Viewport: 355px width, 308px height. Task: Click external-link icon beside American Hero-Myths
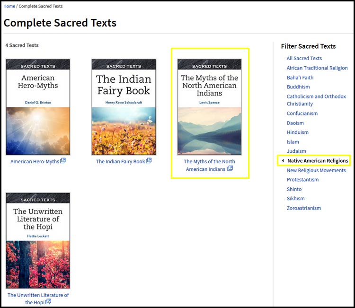(x=63, y=161)
